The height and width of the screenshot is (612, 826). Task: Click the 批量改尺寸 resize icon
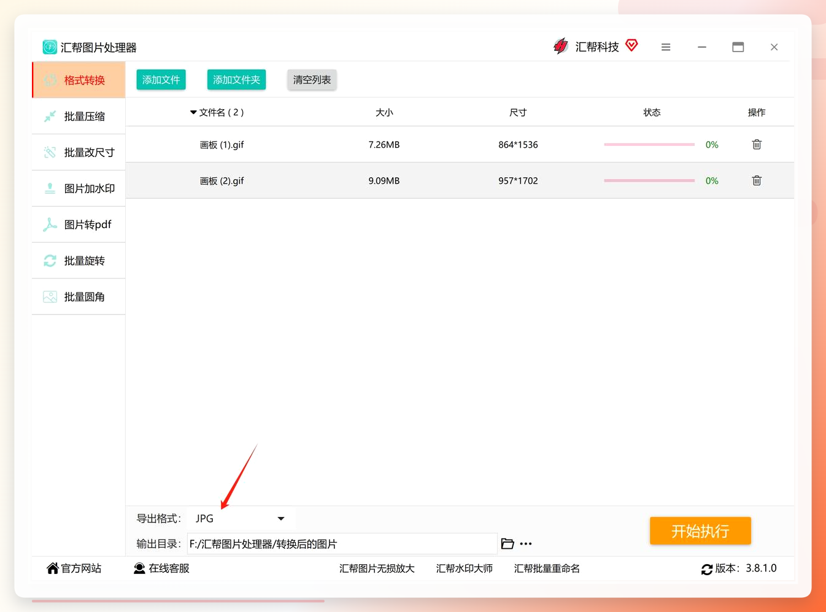[50, 152]
